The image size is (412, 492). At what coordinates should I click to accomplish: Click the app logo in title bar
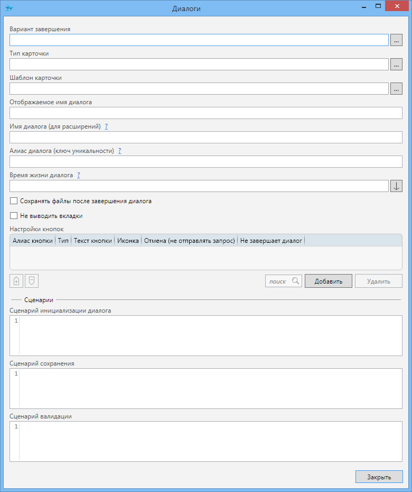coord(9,8)
